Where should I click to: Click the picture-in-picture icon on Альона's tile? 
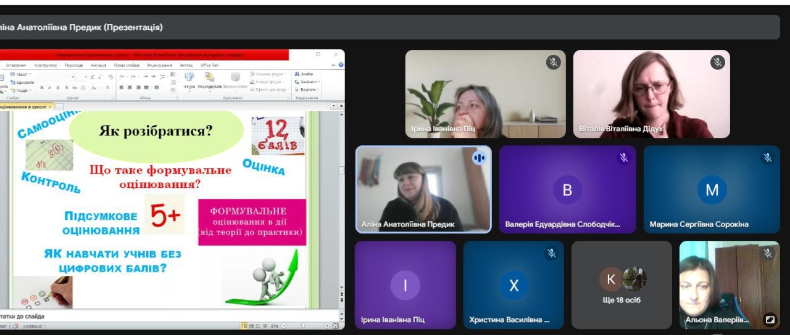tap(769, 320)
